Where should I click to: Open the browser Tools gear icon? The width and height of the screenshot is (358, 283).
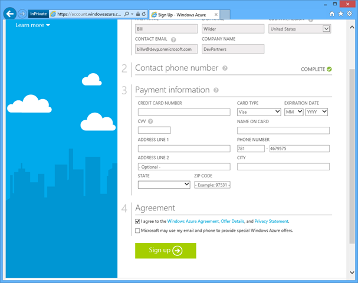349,13
